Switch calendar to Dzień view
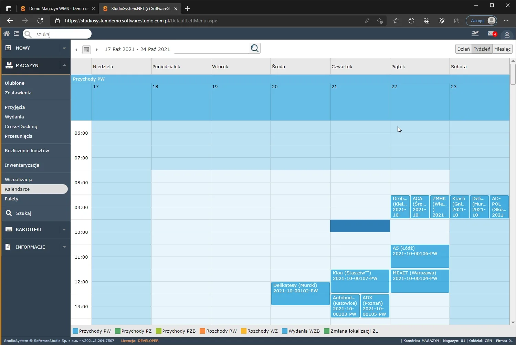Screen dimensions: 516x345 coord(463,49)
